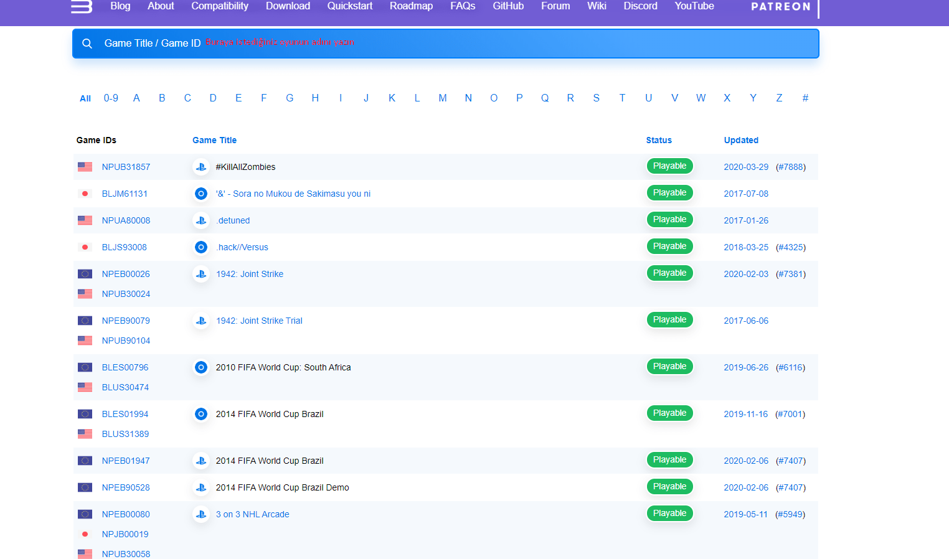View the Roadmap page
The image size is (949, 559).
(x=411, y=6)
